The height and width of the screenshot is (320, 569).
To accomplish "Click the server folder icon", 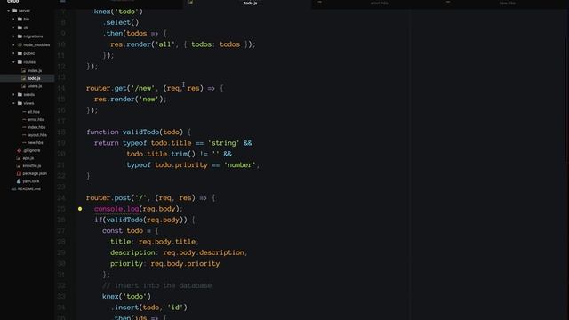I will point(15,11).
